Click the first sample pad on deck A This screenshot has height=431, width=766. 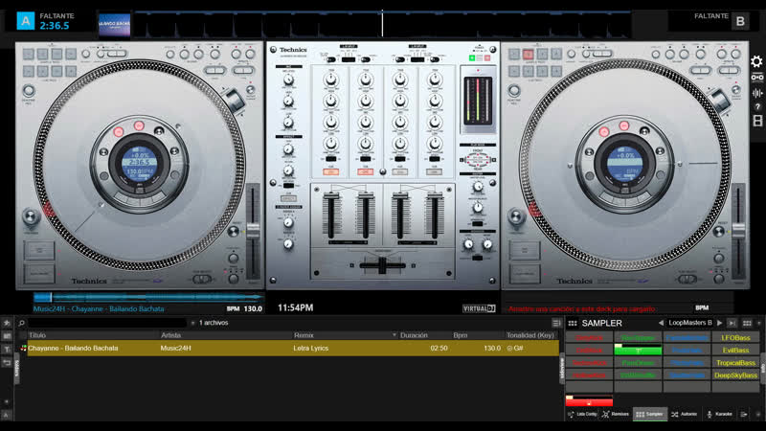tap(29, 54)
